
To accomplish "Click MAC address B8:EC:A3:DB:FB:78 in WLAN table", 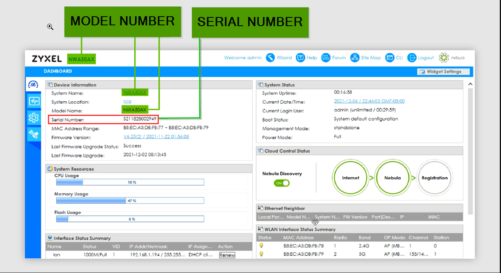I will (303, 246).
